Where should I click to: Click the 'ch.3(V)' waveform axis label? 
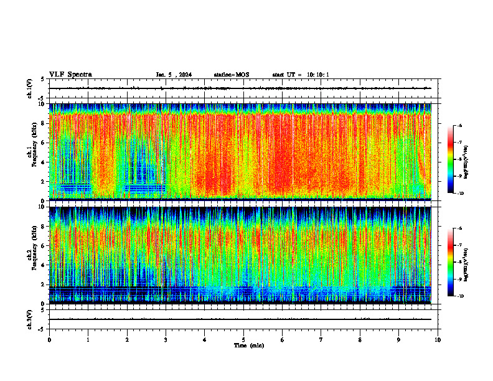(29, 319)
